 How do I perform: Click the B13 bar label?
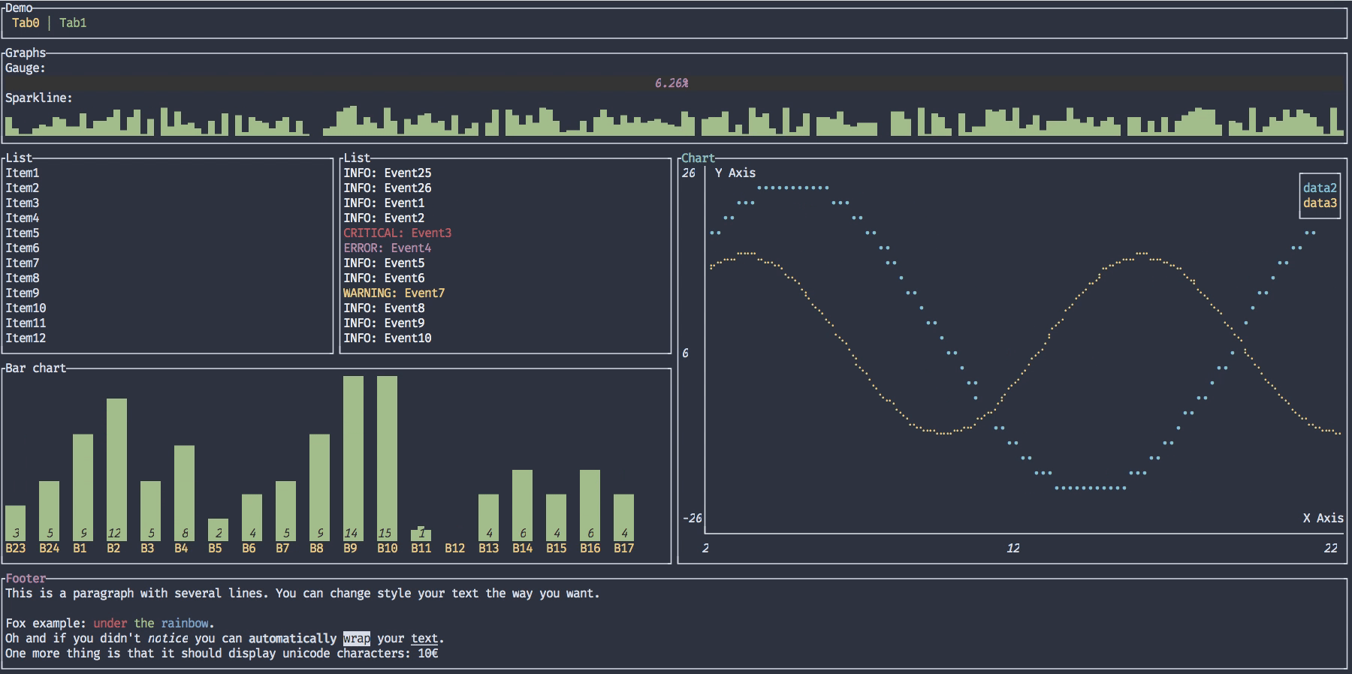click(489, 549)
